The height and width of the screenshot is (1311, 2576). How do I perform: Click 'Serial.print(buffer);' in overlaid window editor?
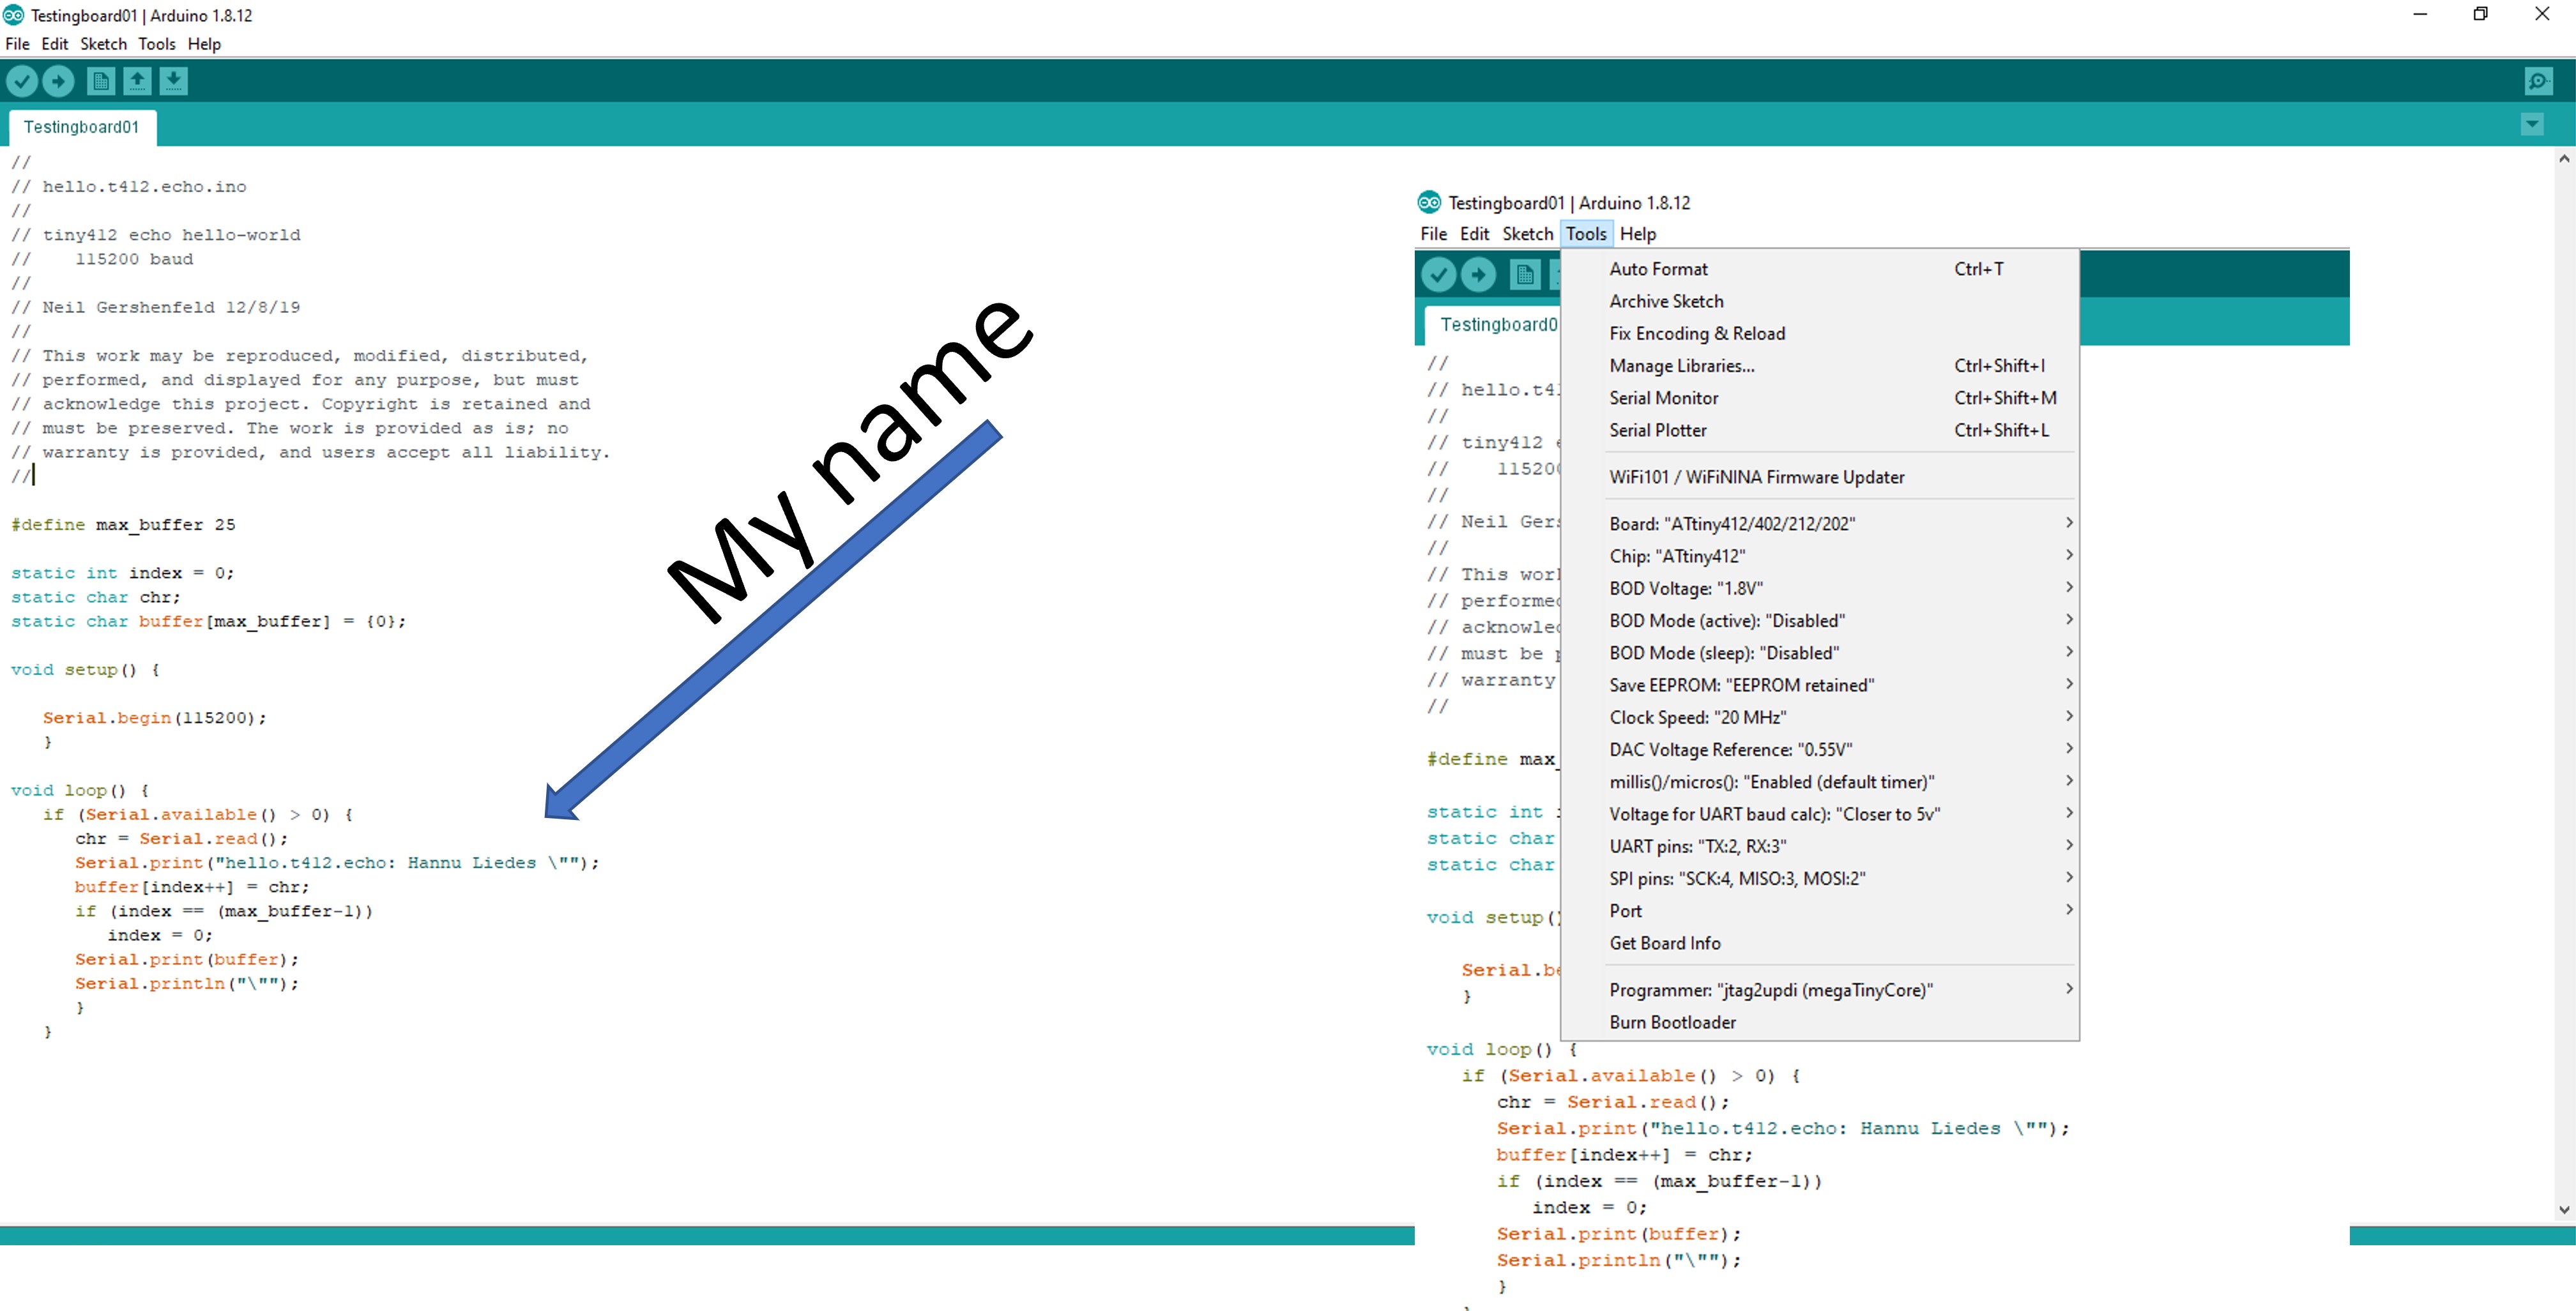point(1619,1234)
